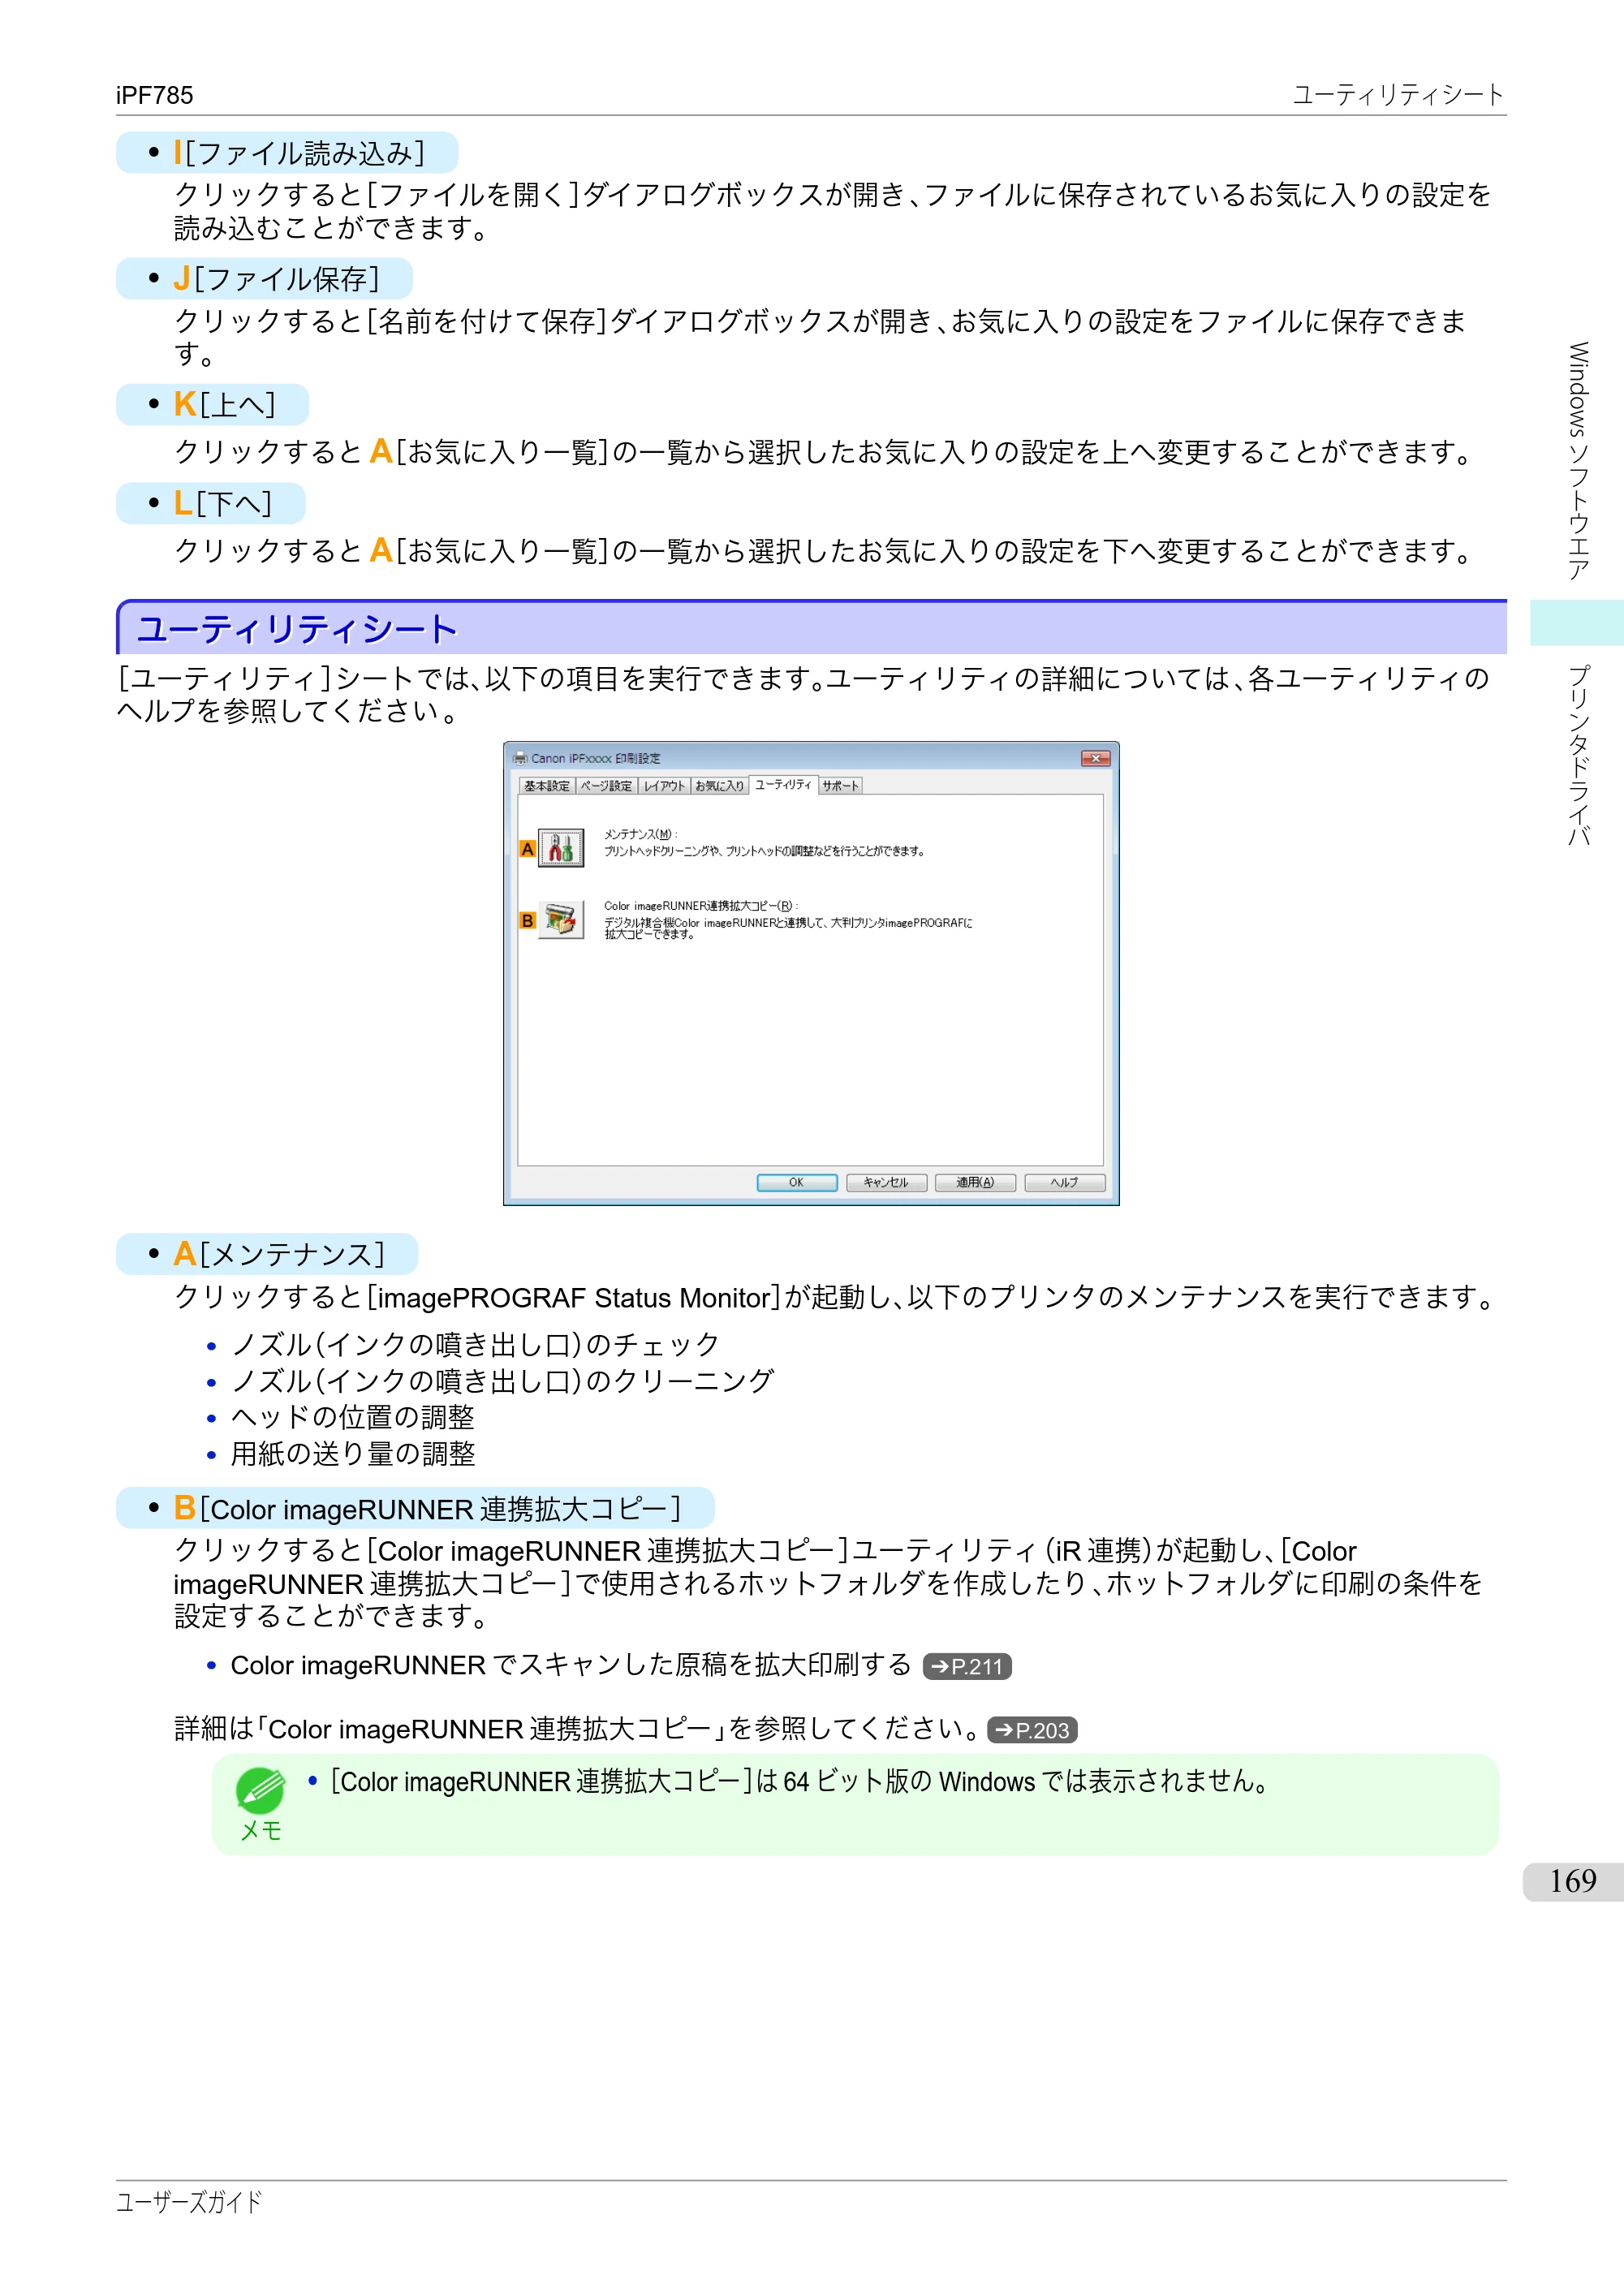Switch to the サポート tab
This screenshot has height=2296, width=1624.
coord(840,786)
